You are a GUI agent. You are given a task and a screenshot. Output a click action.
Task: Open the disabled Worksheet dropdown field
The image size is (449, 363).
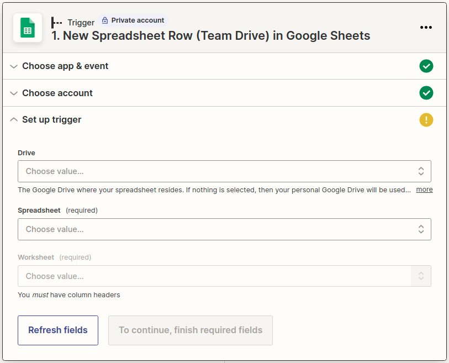coord(224,276)
